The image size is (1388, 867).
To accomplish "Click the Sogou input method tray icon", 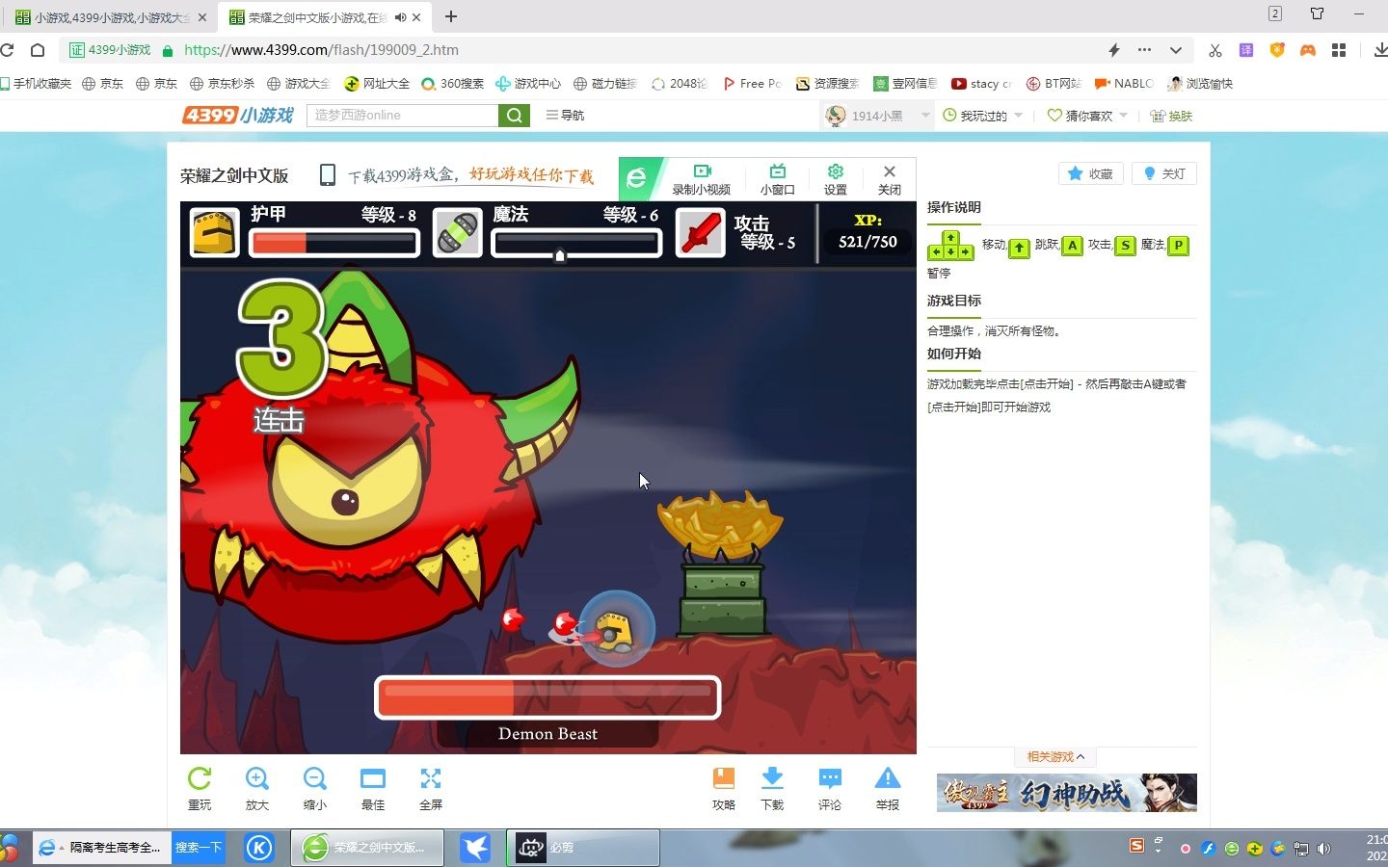I will click(x=1137, y=846).
